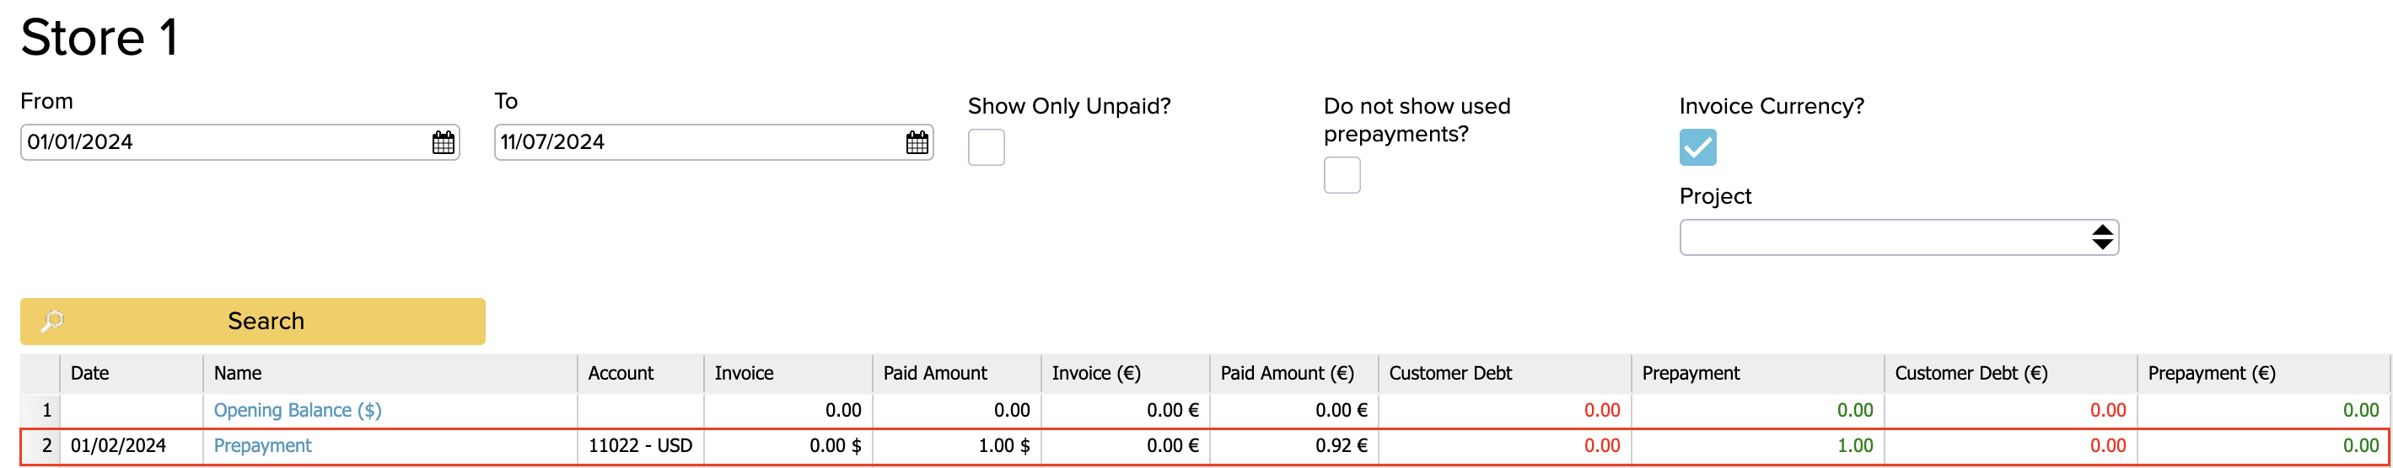The width and height of the screenshot is (2393, 468).
Task: Open the Prepayment entry link
Action: point(263,446)
